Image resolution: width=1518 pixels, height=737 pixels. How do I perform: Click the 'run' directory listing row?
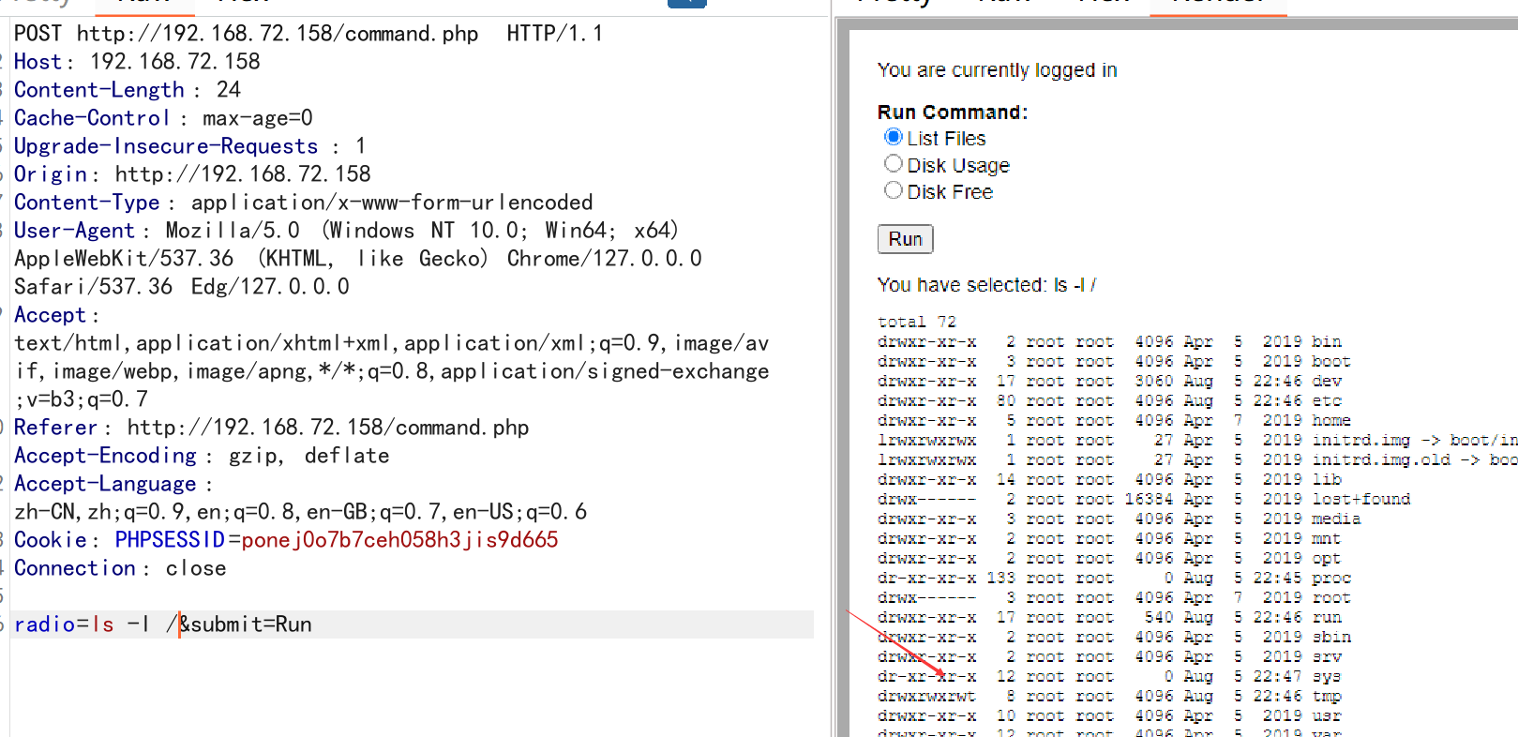point(1110,617)
